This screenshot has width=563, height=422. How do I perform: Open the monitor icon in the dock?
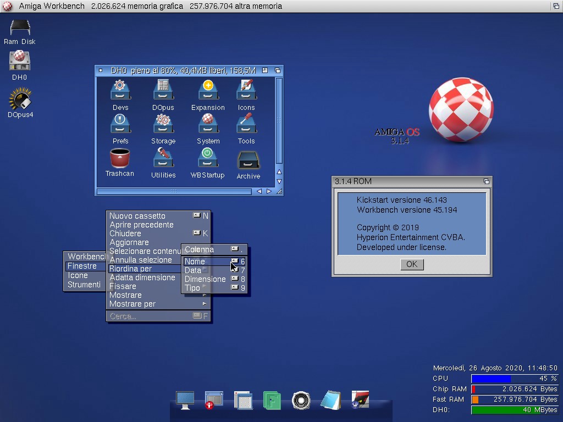click(185, 400)
